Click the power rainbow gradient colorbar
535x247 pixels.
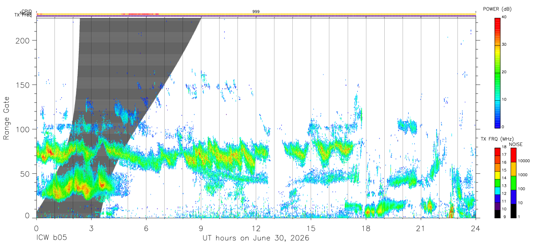(498, 72)
